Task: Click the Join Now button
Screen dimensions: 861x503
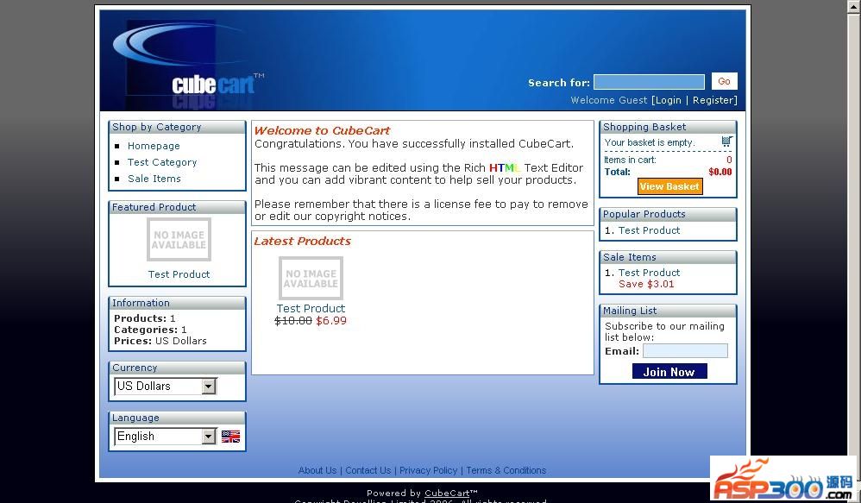Action: coord(669,372)
